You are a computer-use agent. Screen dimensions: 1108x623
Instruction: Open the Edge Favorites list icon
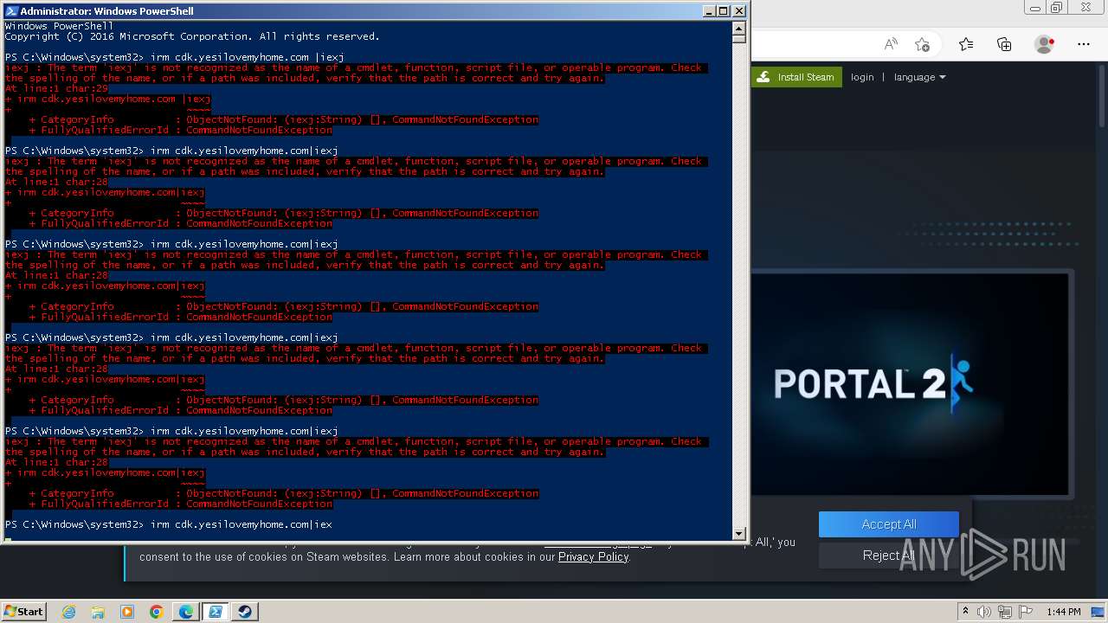966,44
